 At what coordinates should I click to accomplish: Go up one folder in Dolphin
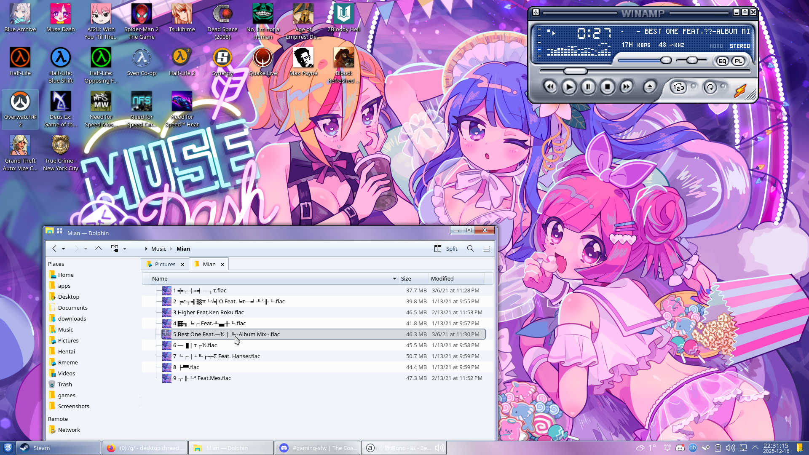click(99, 249)
